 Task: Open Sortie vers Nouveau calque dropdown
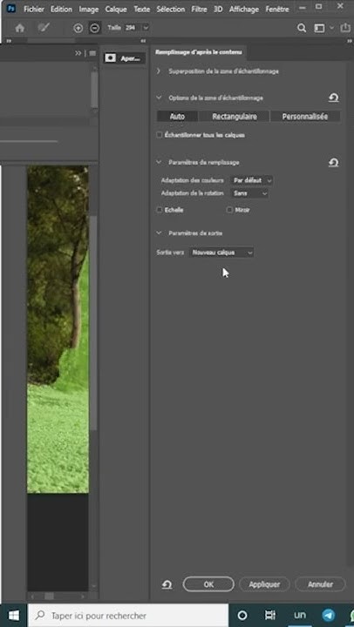(221, 253)
